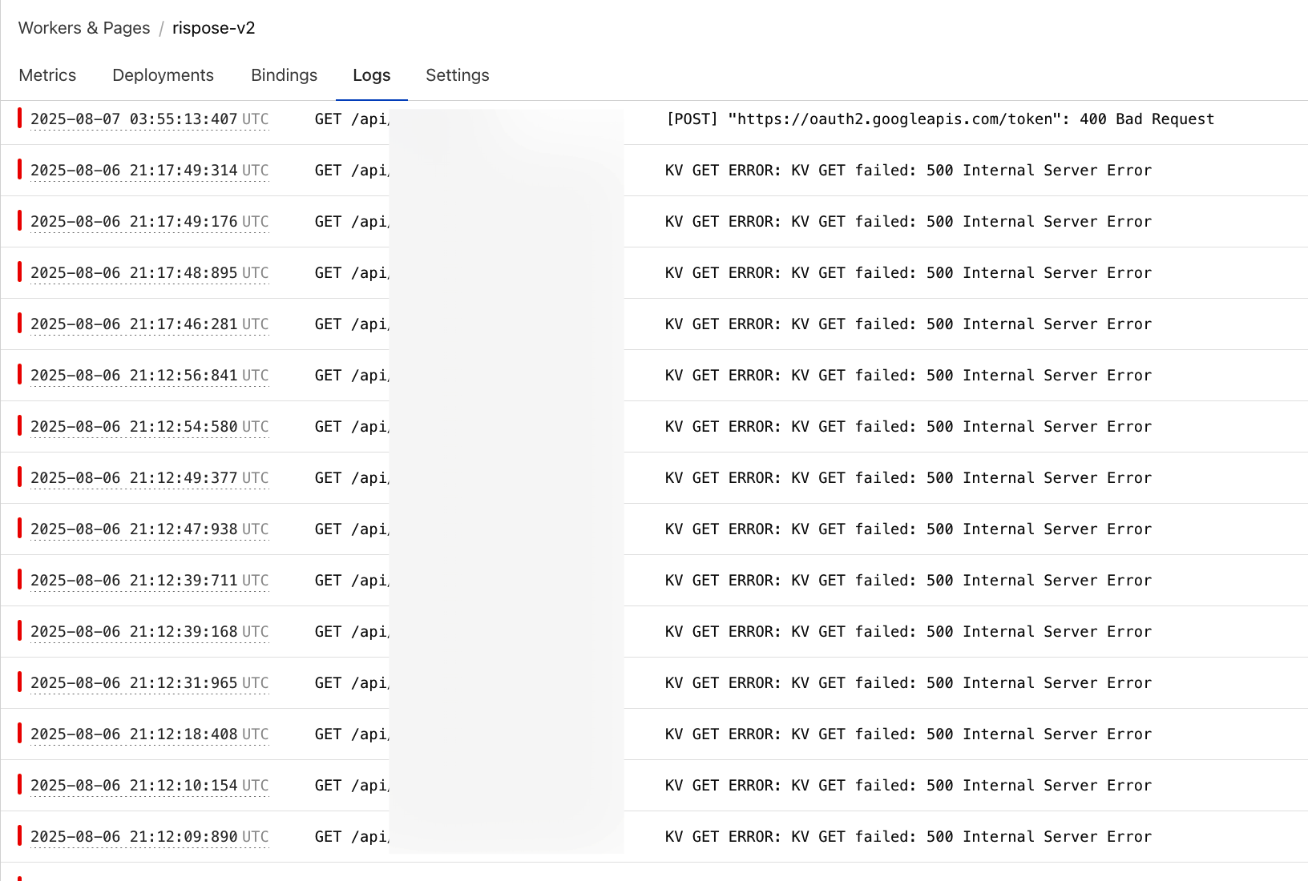Switch to the Bindings tab
The height and width of the screenshot is (881, 1308).
pyautogui.click(x=284, y=74)
